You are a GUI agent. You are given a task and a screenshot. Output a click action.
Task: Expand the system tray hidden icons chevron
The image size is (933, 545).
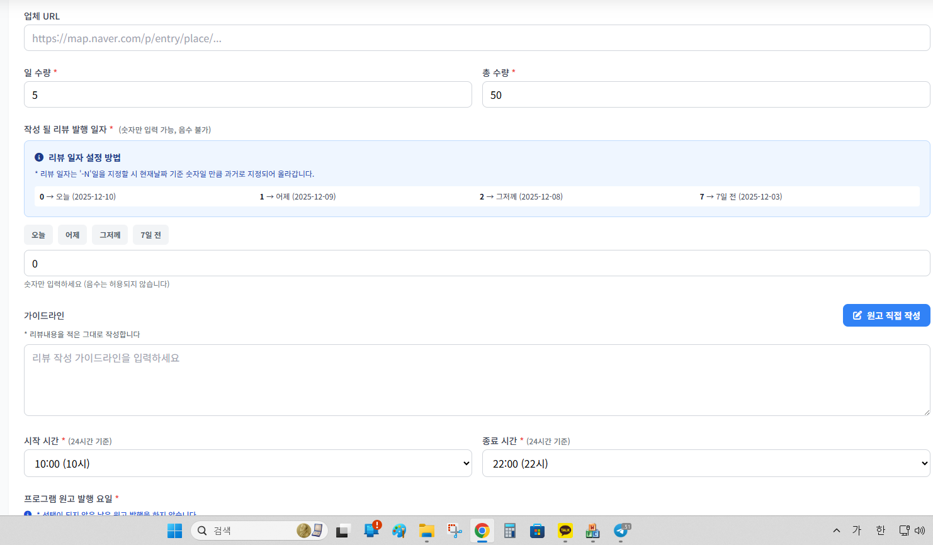click(x=836, y=531)
